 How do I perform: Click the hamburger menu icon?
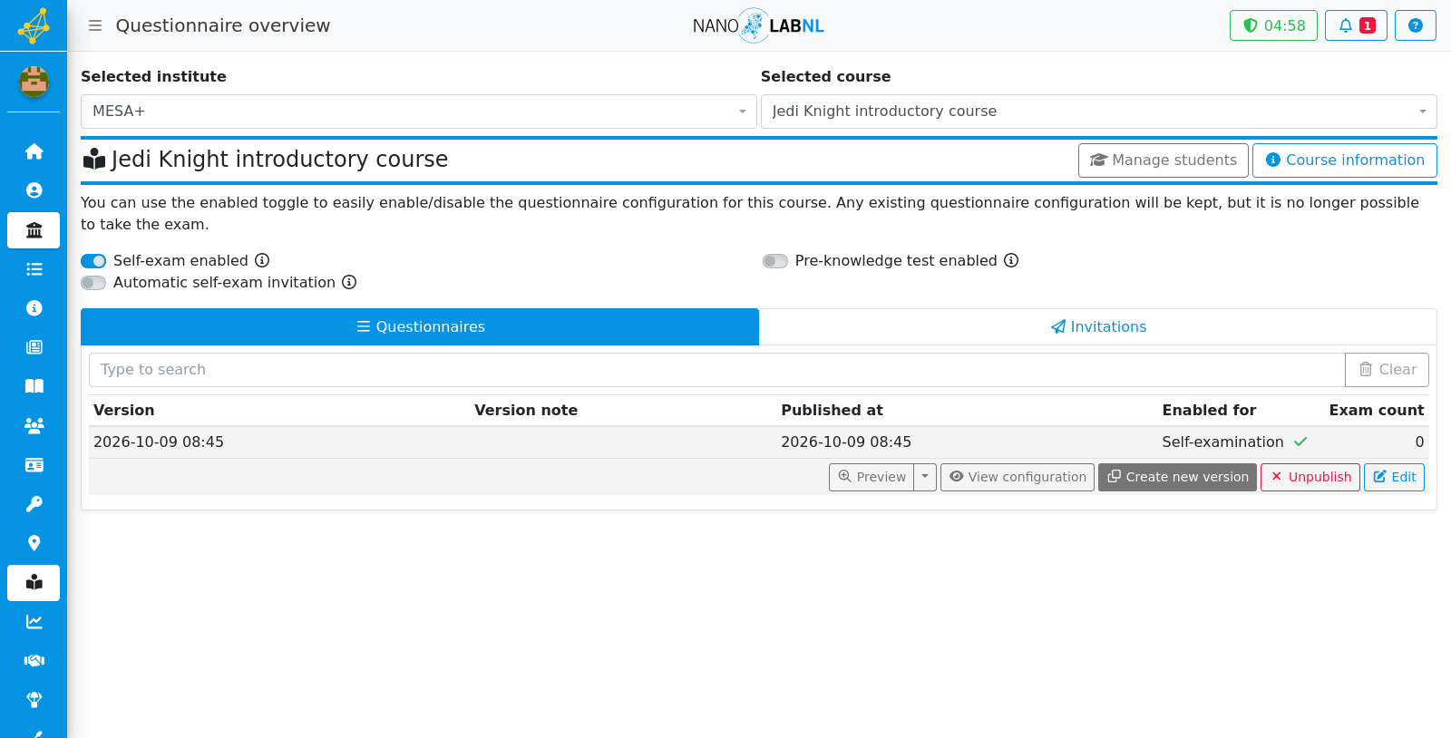point(95,25)
